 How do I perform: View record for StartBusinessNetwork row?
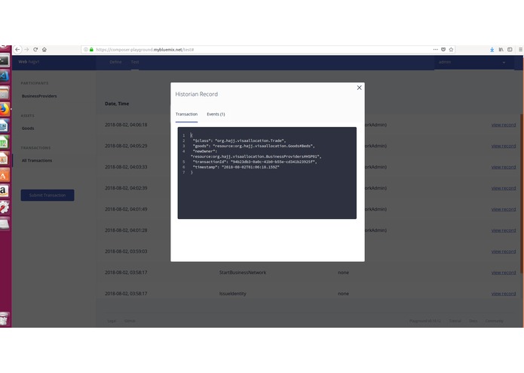504,273
